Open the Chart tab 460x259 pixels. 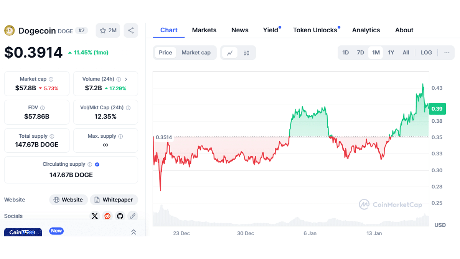[x=169, y=30]
